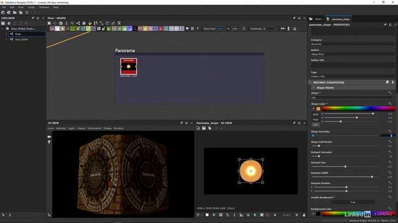The width and height of the screenshot is (398, 223).
Task: Expand the Shape Matrix section
Action: [x=313, y=88]
